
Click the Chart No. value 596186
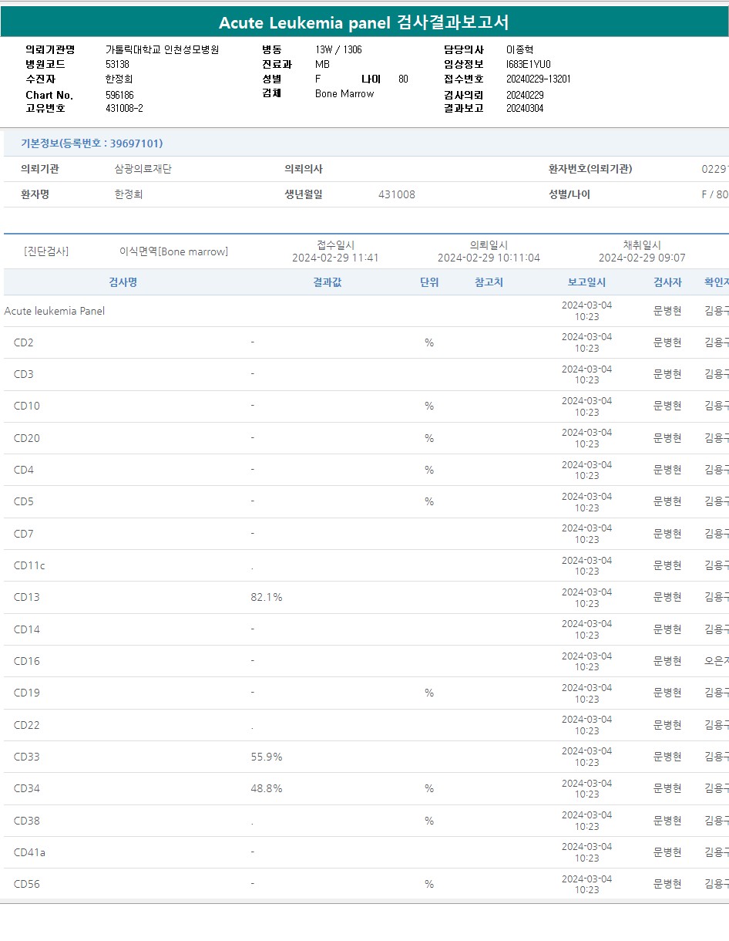tap(119, 95)
